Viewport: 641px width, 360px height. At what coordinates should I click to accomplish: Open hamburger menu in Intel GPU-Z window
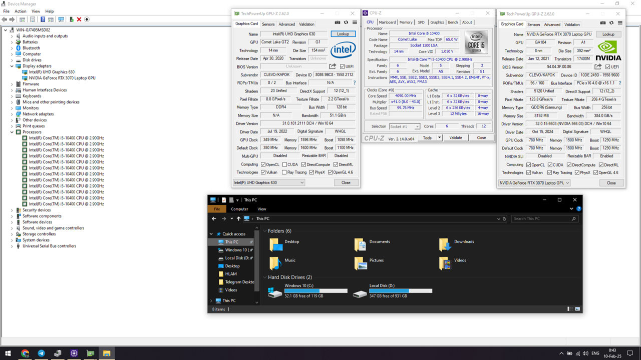click(355, 22)
